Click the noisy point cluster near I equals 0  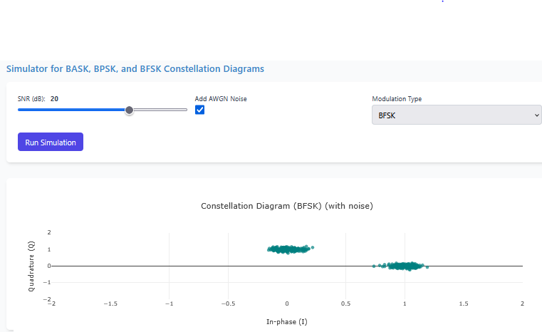pos(290,249)
